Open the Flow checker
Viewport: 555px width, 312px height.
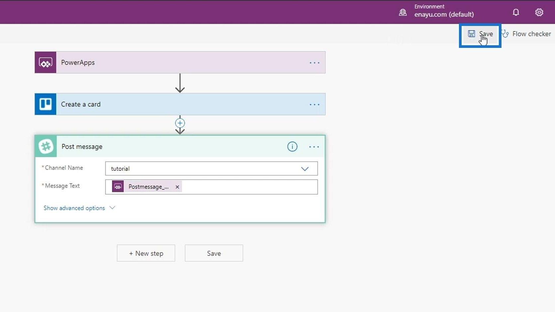coord(526,34)
